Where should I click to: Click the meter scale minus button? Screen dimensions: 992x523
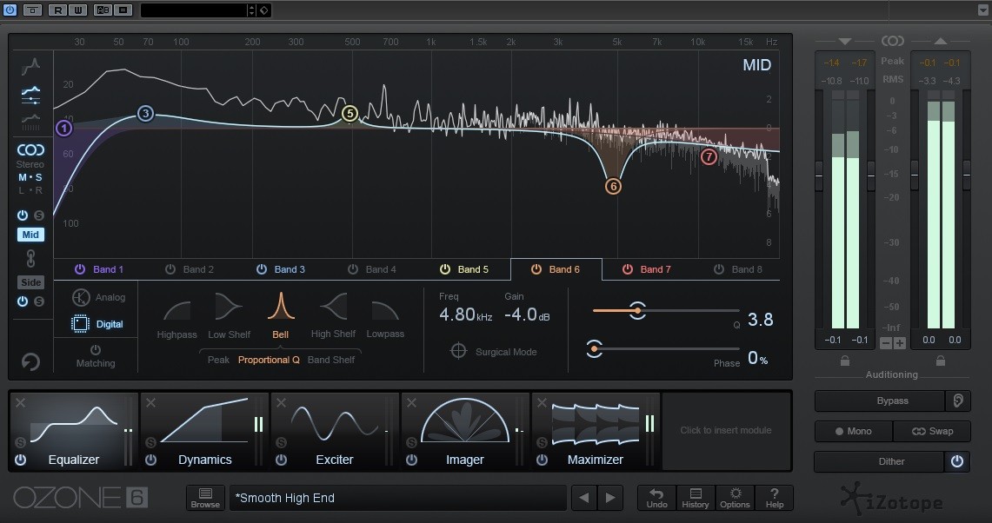click(x=886, y=343)
